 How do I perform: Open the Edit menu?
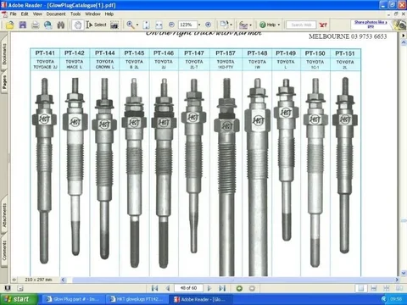coord(25,14)
